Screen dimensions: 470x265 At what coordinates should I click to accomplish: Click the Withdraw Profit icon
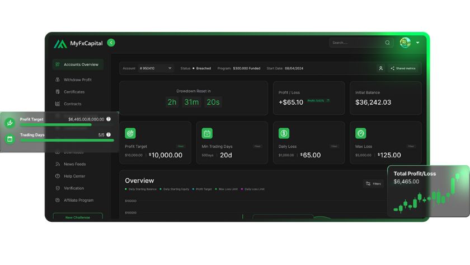(58, 80)
